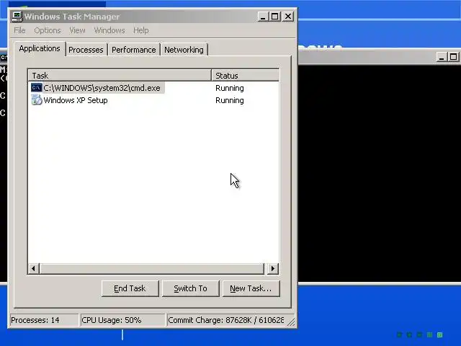
Task: Click the Windows XP Setup task icon
Action: click(37, 100)
